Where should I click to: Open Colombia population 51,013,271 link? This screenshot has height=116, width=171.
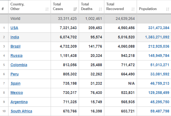pyautogui.click(x=160, y=65)
